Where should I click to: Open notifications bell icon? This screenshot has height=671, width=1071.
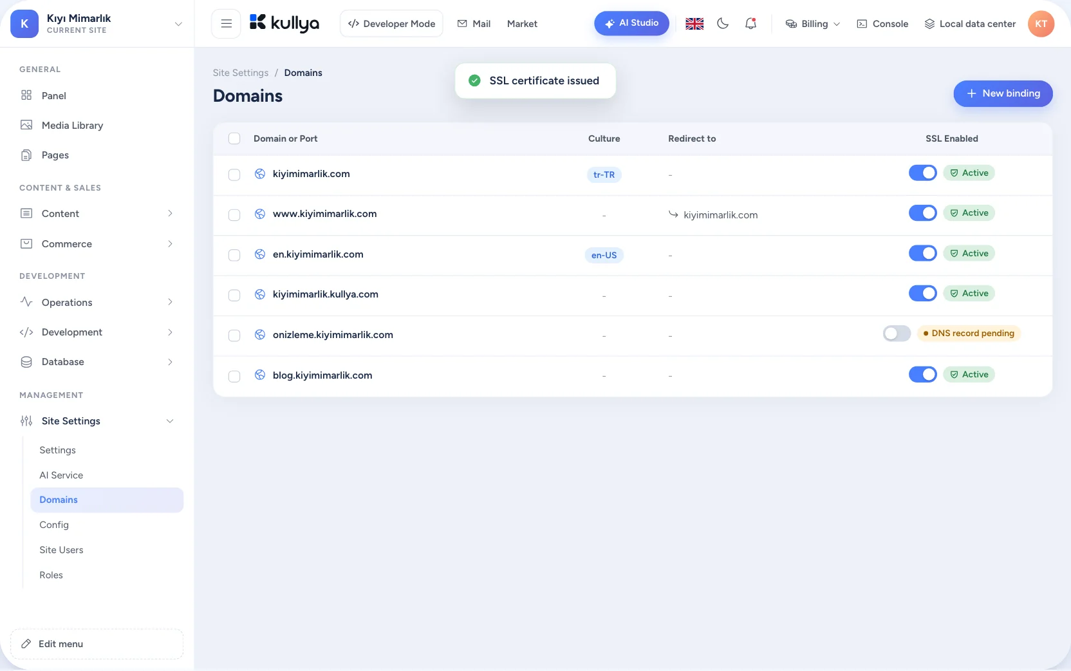point(750,24)
